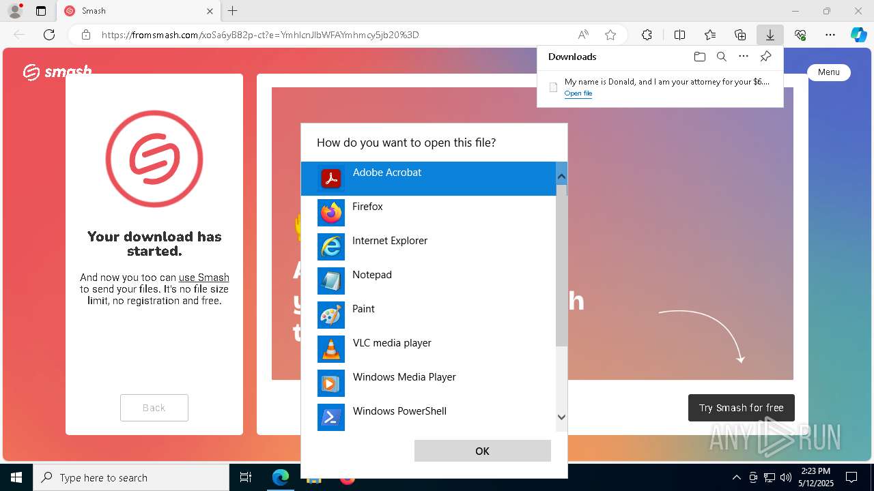Open the Copilot sidebar icon
This screenshot has height=491, width=874.
(859, 35)
